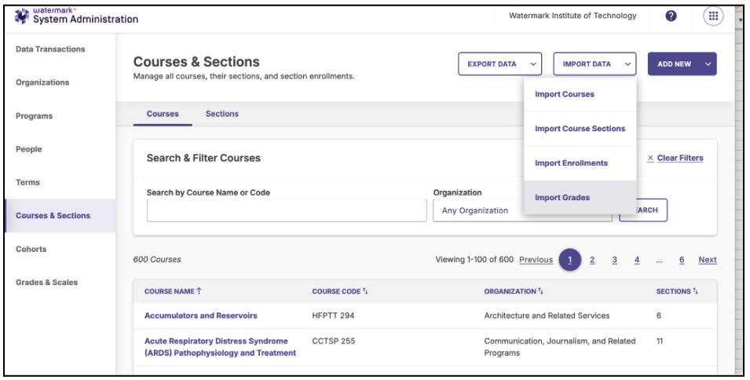Open Programs in the sidebar
The height and width of the screenshot is (380, 750).
(x=34, y=115)
